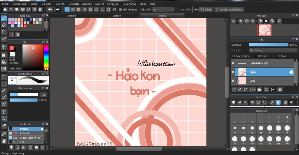Select the Lasso tool
This screenshot has width=299, height=155.
point(4,84)
